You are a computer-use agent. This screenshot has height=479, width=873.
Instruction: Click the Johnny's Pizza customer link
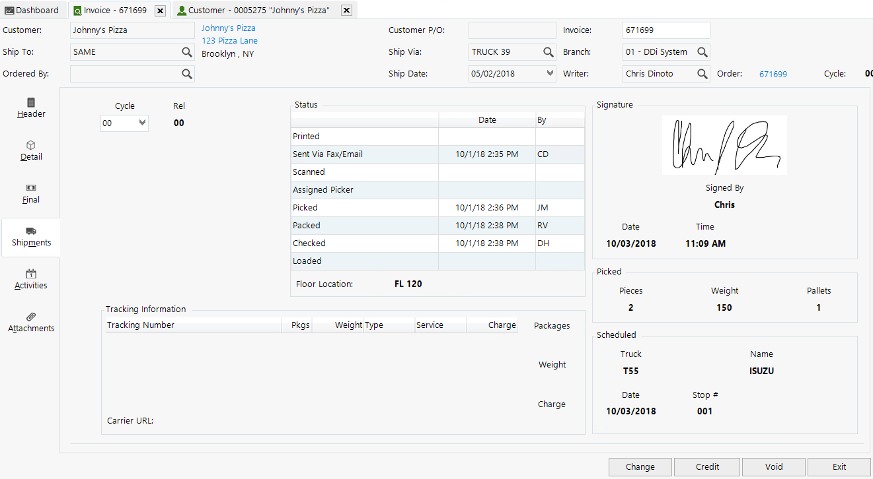tap(228, 28)
